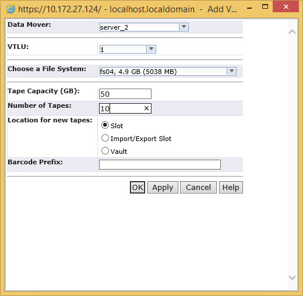
Task: Click the Tape Capacity input field
Action: (125, 94)
